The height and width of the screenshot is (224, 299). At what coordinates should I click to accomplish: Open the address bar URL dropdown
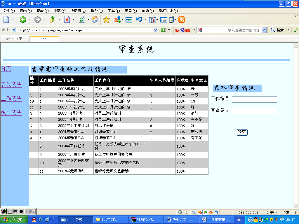click(x=156, y=30)
